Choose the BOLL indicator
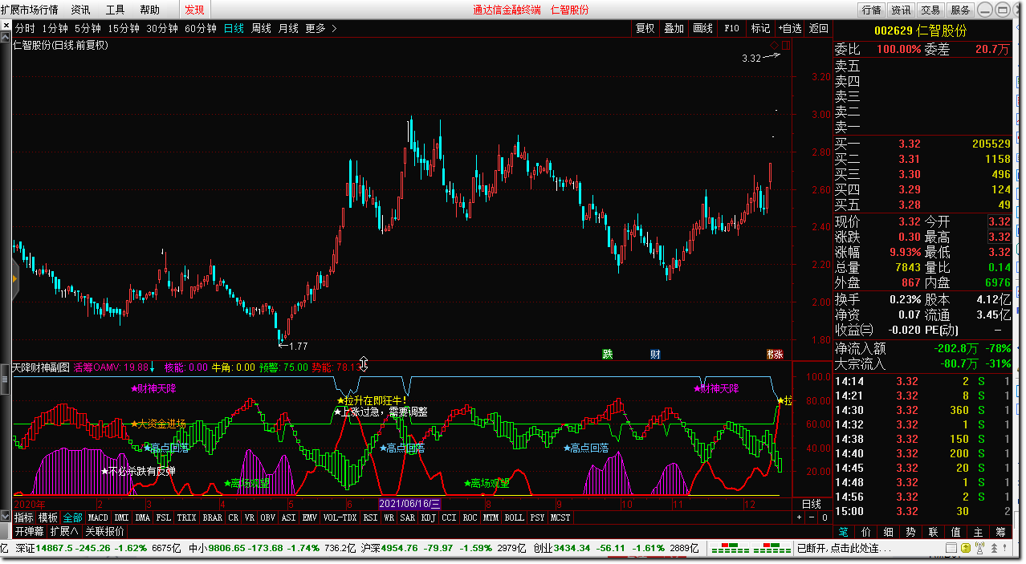1026x564 pixels. point(515,517)
